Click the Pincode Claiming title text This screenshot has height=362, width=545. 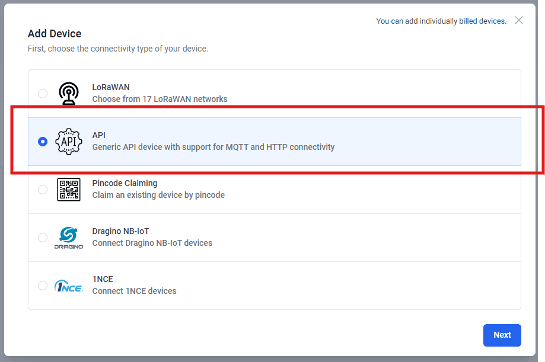click(125, 183)
